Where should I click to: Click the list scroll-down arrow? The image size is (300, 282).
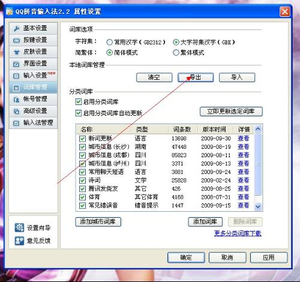coord(258,206)
